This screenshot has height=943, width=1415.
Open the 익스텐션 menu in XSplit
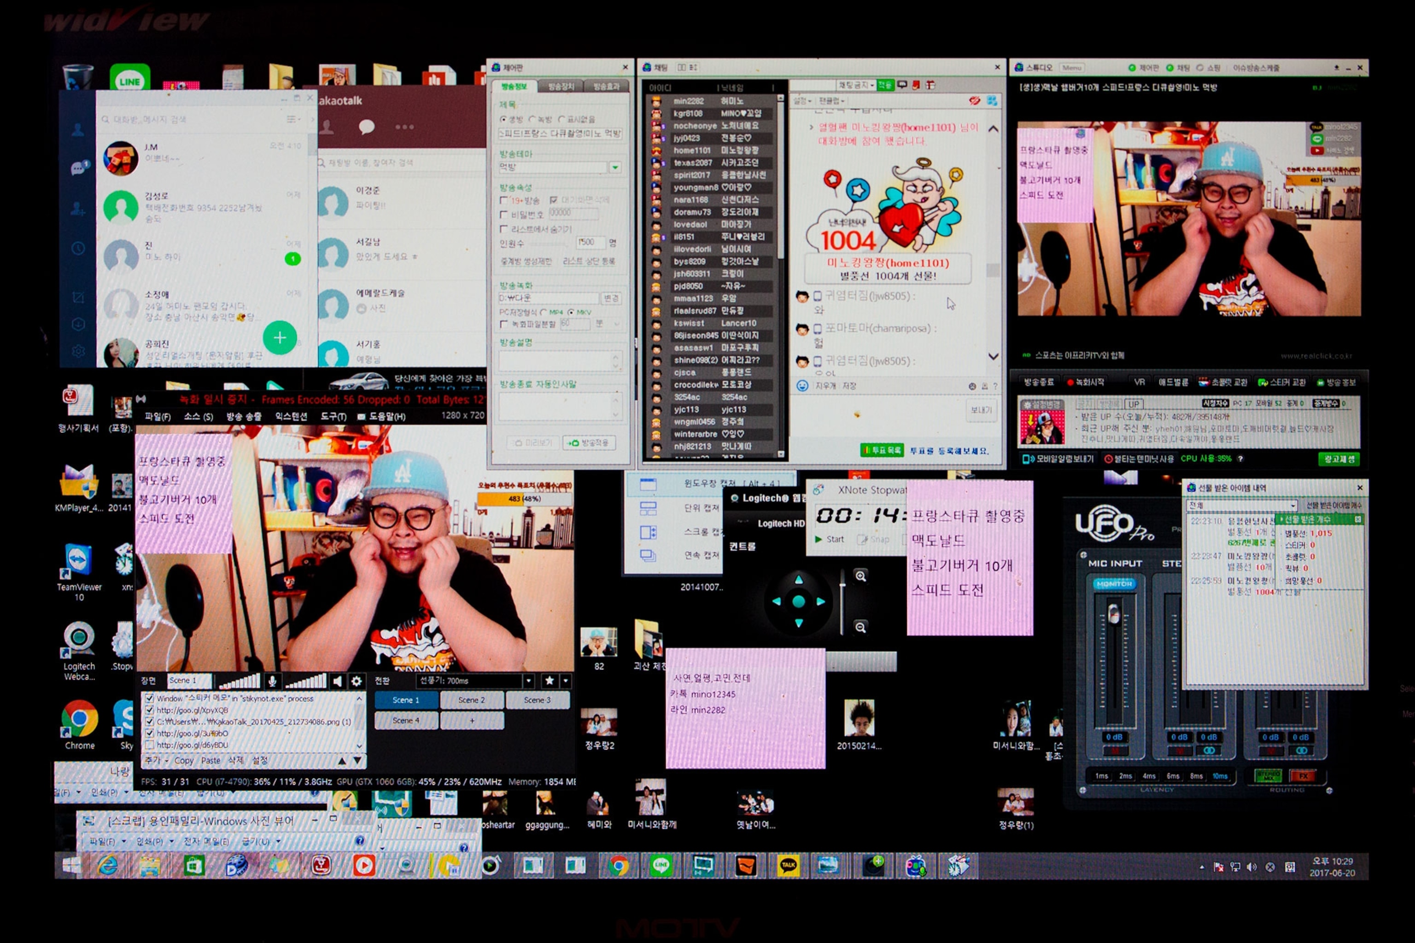coord(291,416)
